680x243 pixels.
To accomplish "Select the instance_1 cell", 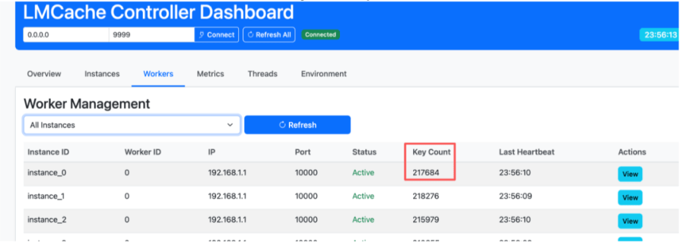I will (x=46, y=196).
